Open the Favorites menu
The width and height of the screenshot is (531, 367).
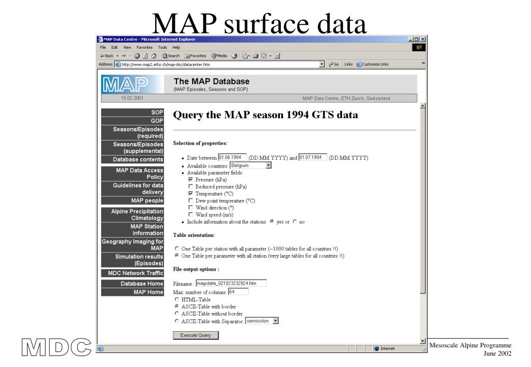coord(145,47)
